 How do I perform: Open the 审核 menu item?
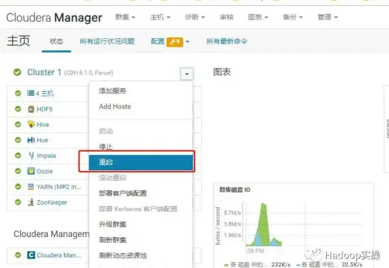pyautogui.click(x=226, y=17)
